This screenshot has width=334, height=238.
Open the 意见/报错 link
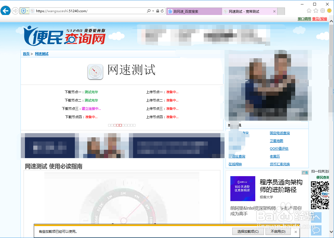click(320, 19)
